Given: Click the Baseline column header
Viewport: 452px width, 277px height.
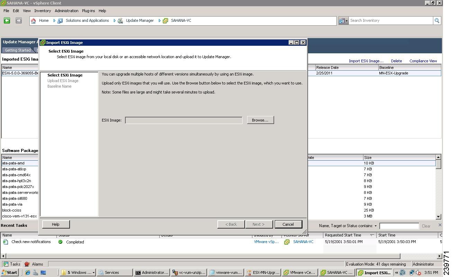Looking at the screenshot, I should pos(410,68).
